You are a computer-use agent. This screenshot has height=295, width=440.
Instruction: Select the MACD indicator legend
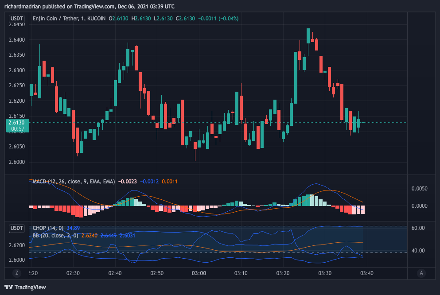pyautogui.click(x=74, y=182)
